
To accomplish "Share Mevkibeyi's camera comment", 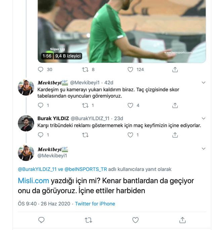I will tap(175, 105).
